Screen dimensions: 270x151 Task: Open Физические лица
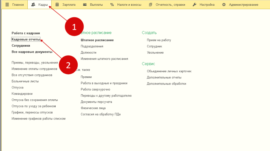pyautogui.click(x=93, y=108)
